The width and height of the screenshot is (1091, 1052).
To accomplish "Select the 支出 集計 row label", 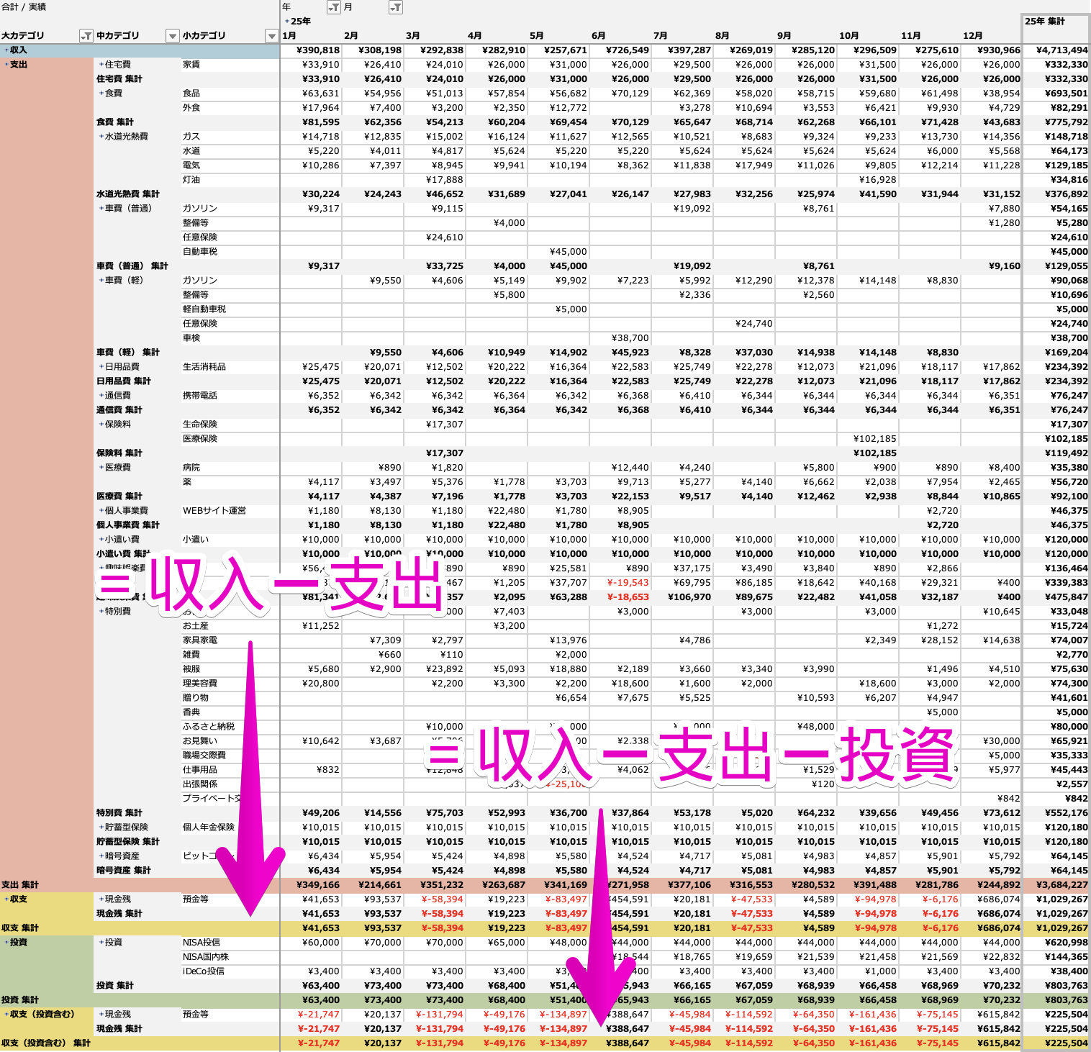I will tap(20, 885).
